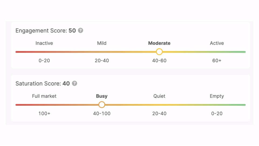Click the Engagement Score: 50 heading
The width and height of the screenshot is (259, 146).
click(46, 31)
